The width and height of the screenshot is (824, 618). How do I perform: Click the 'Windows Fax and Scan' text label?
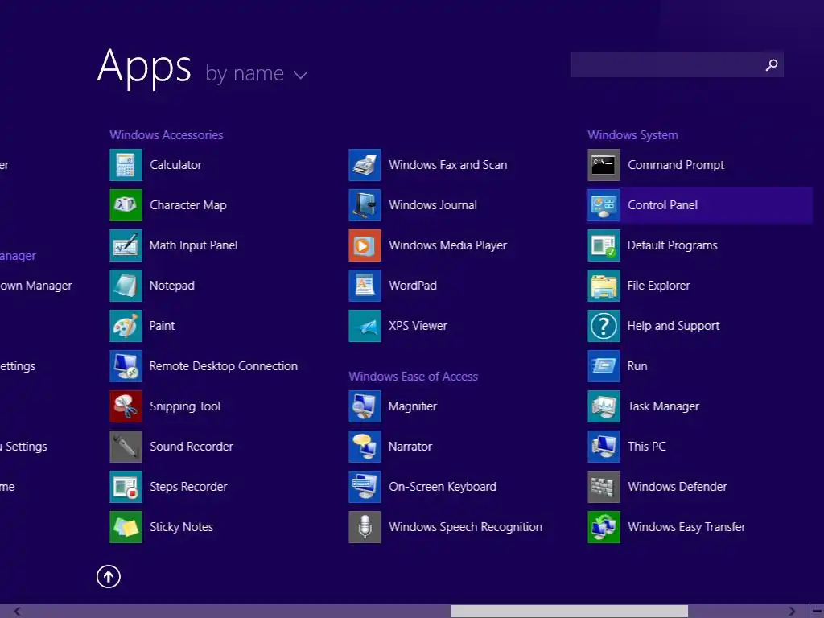coord(447,165)
